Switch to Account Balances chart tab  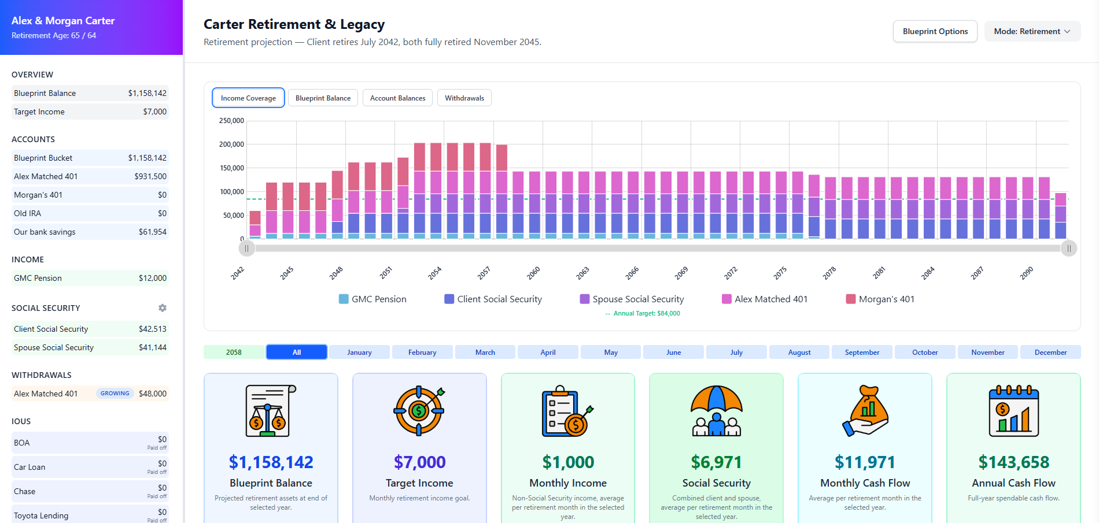click(397, 98)
